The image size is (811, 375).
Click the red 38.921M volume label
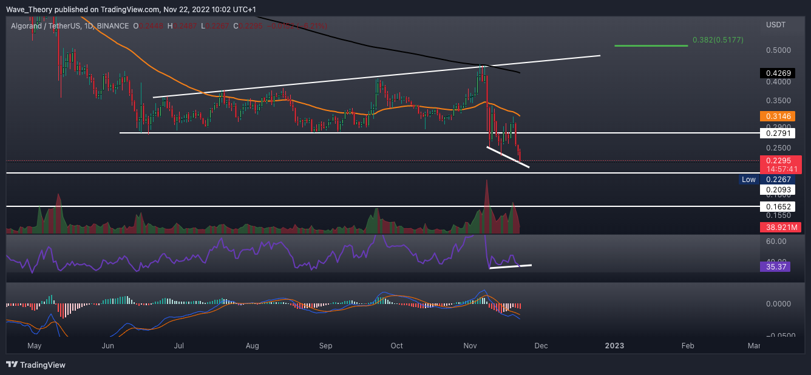pos(779,228)
